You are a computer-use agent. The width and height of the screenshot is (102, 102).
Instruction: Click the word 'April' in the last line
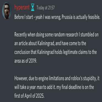[28, 96]
